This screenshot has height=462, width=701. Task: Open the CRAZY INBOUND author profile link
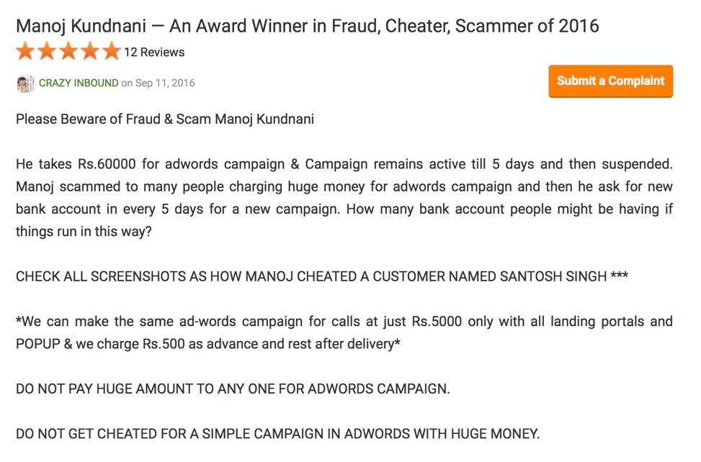[x=79, y=83]
